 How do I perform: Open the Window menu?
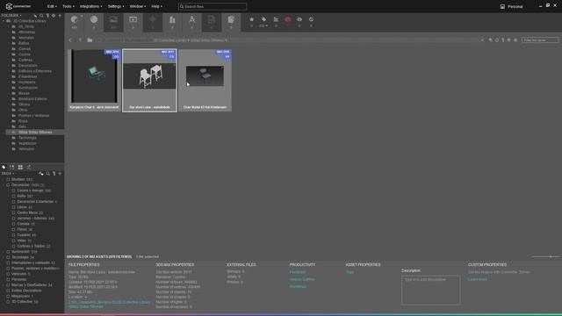[138, 6]
